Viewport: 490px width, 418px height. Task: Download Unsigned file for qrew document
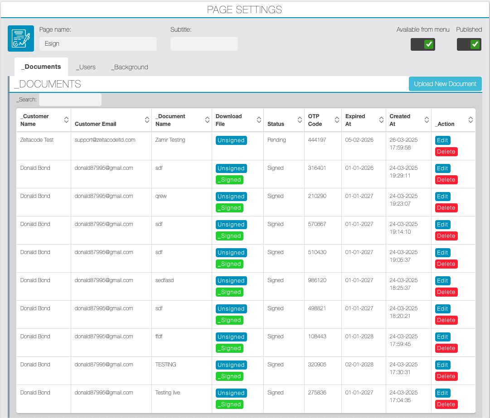pos(231,197)
